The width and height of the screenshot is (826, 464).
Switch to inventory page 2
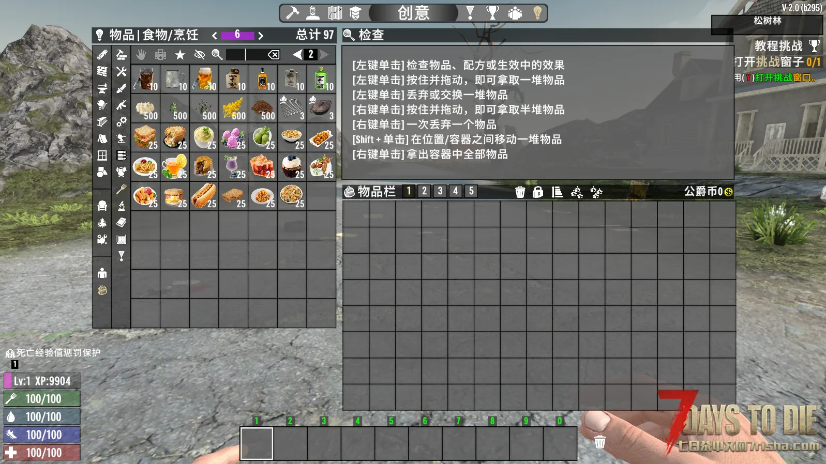pos(424,191)
